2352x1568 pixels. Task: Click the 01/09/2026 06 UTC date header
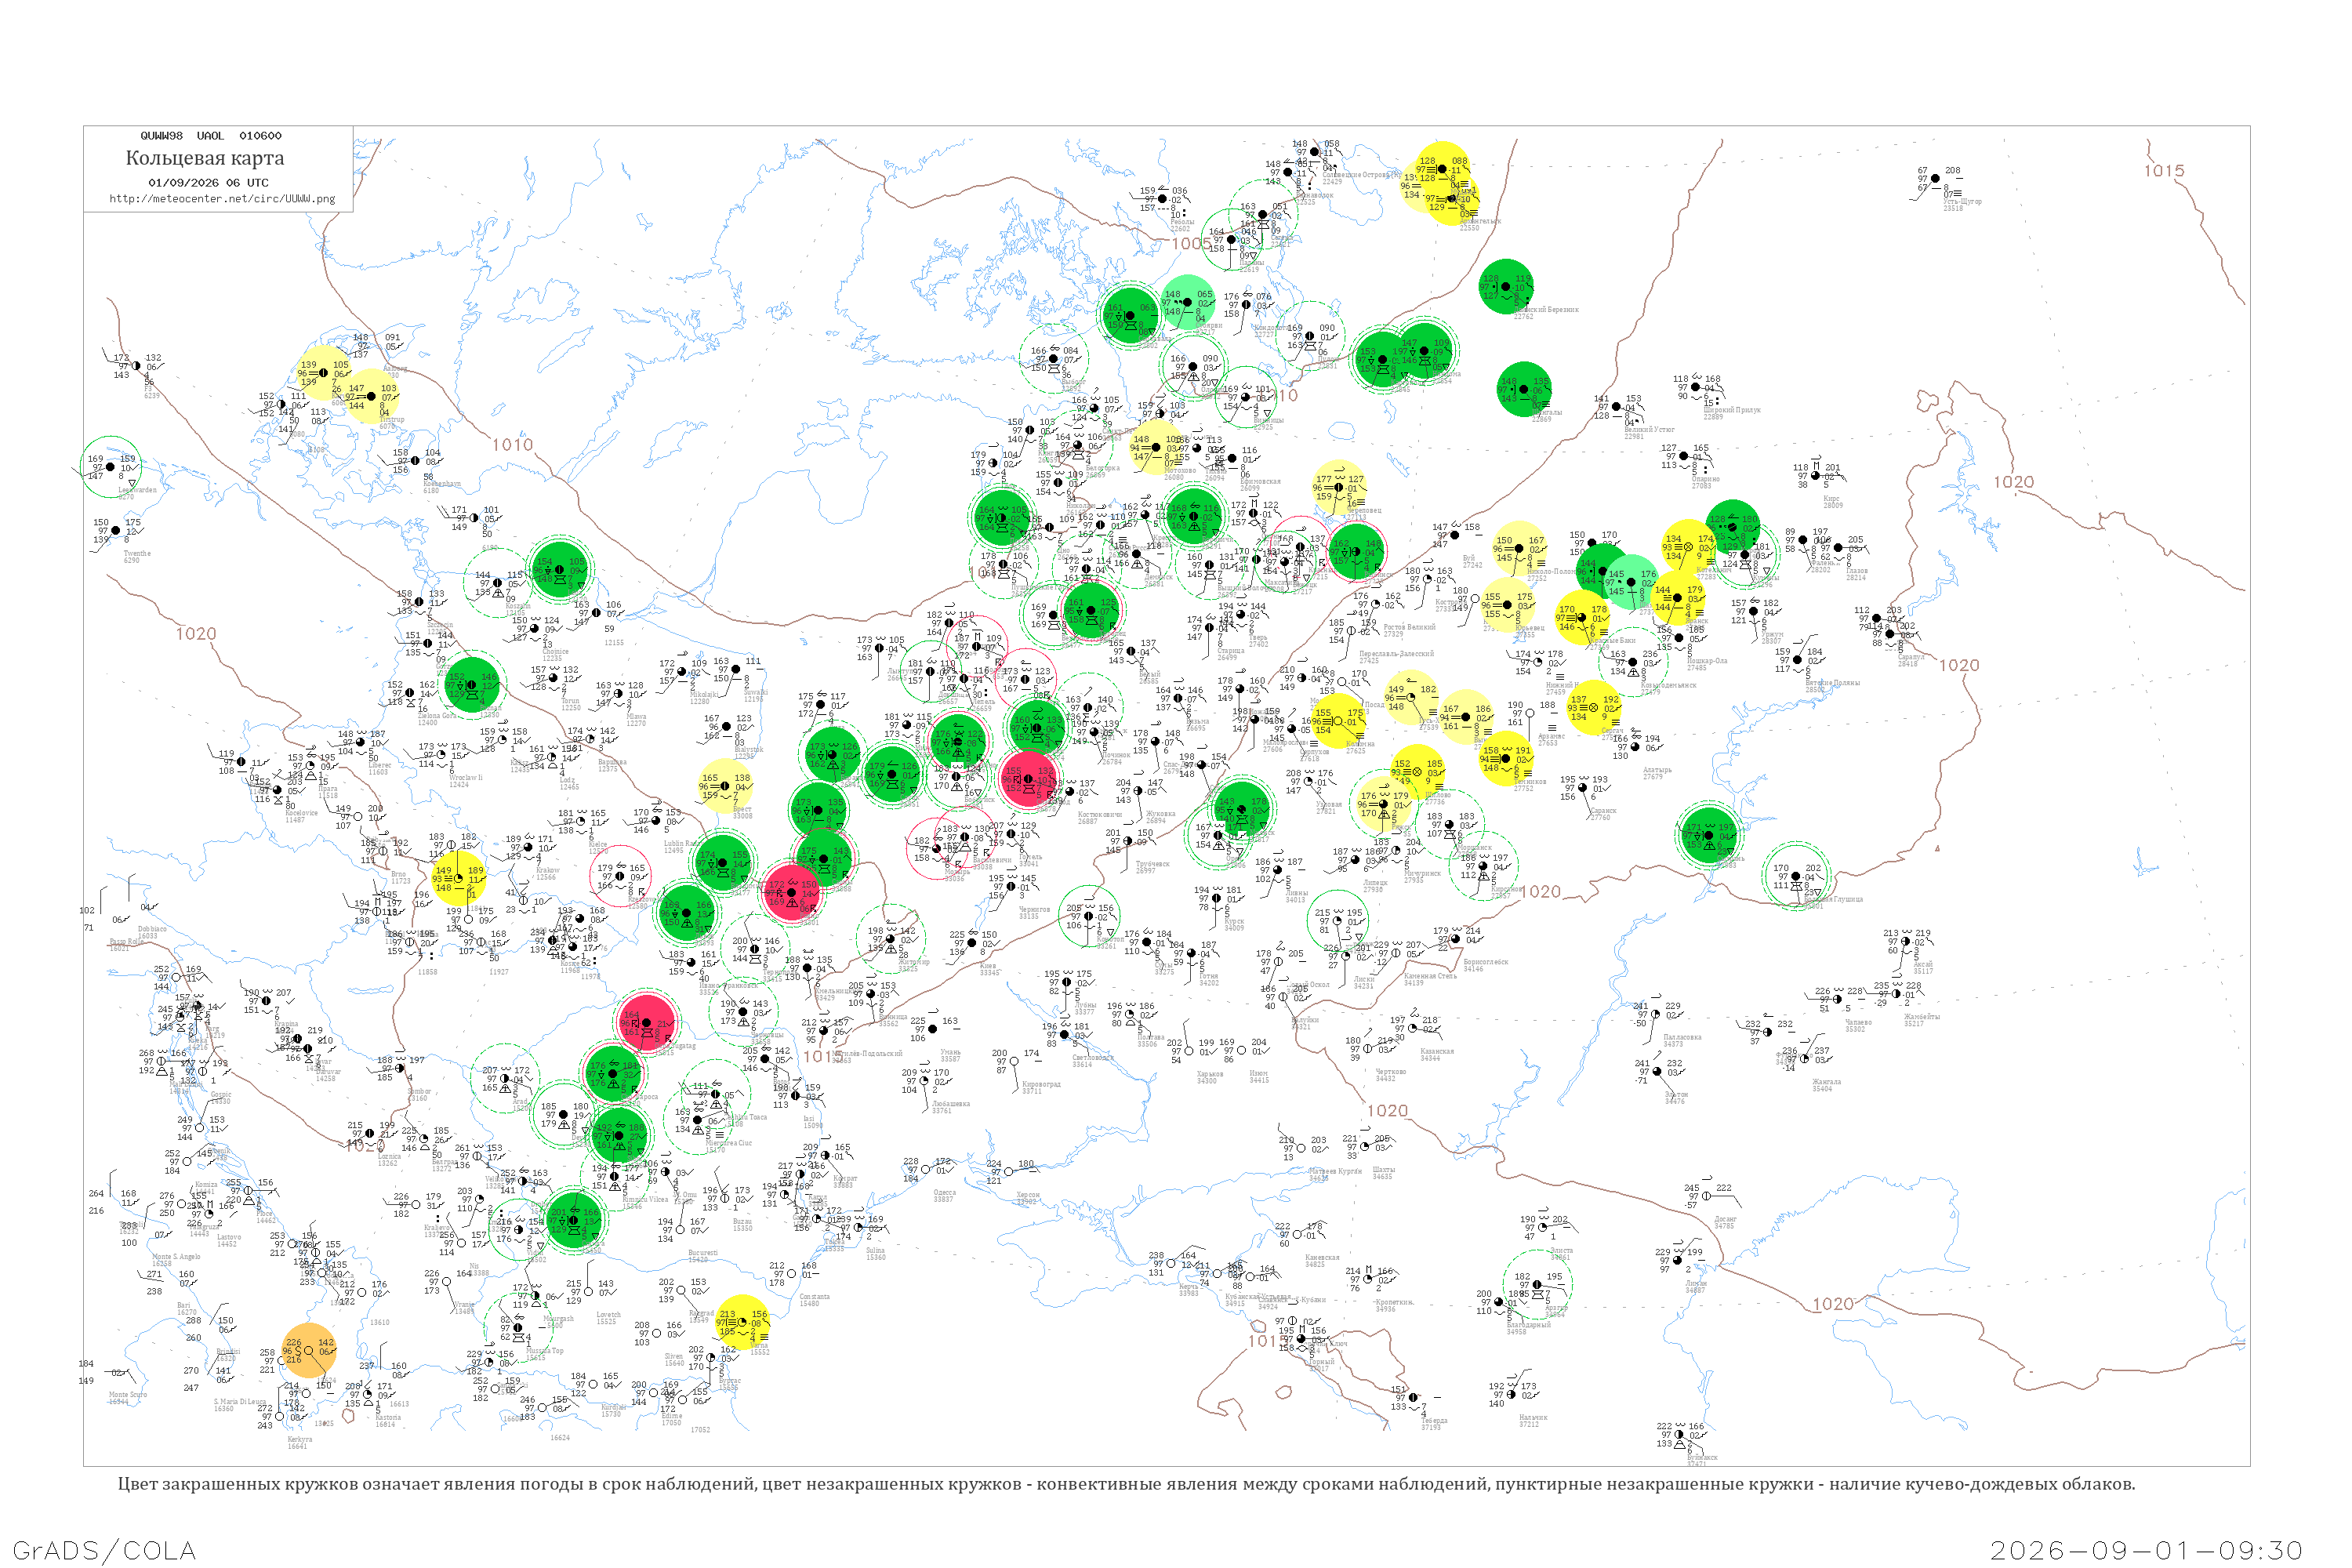(208, 183)
